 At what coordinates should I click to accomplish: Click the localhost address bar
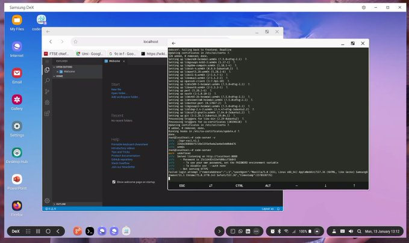[151, 42]
